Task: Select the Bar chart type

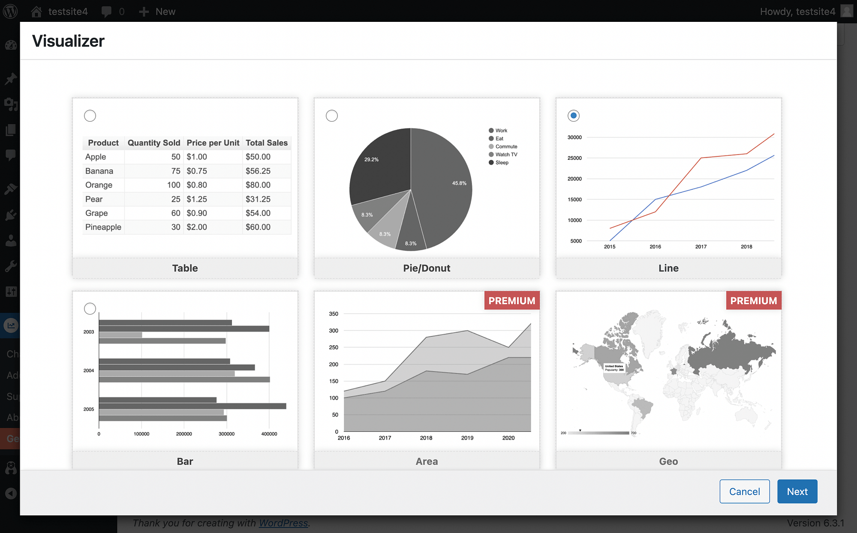Action: coord(90,308)
